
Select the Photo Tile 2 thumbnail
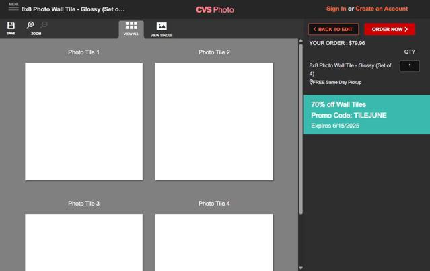click(x=214, y=122)
